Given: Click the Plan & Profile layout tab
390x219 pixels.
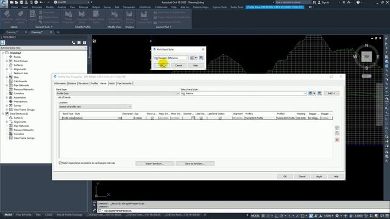Looking at the screenshot, I should click(x=24, y=215).
